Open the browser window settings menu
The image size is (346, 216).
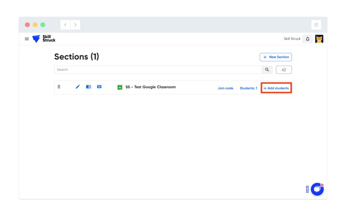pos(316,25)
